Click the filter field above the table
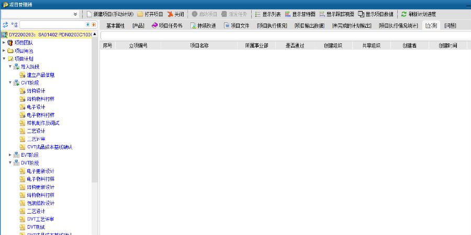 click(x=285, y=36)
